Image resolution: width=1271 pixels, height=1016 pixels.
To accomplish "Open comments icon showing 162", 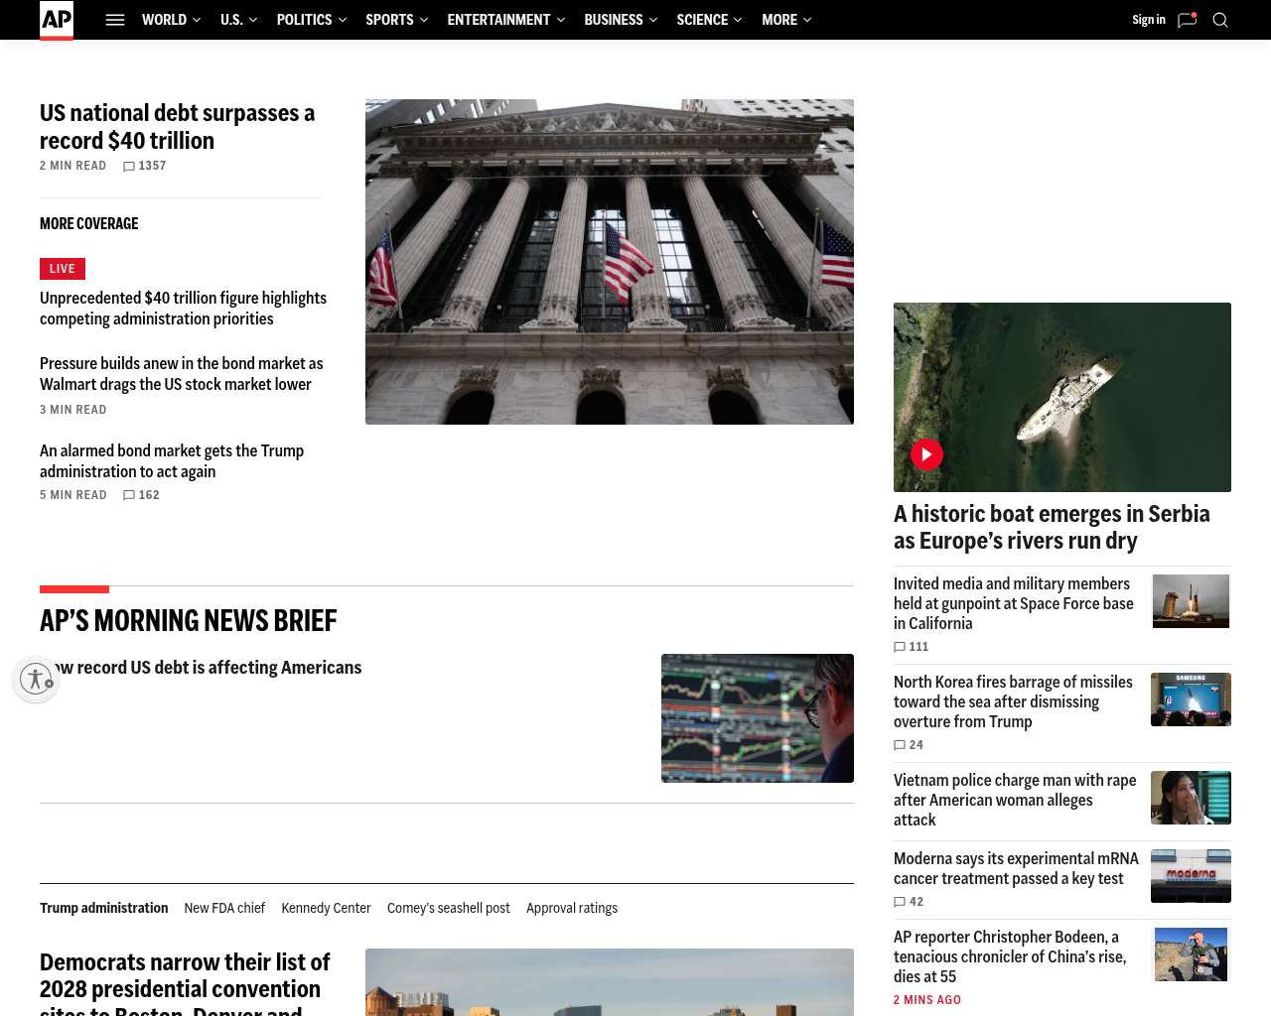I will 129,495.
